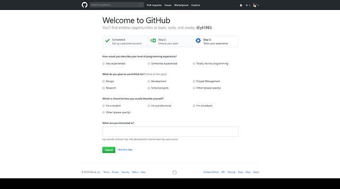Open Explore in top navigation
Viewport: 340px width, 189px height.
coord(195,5)
